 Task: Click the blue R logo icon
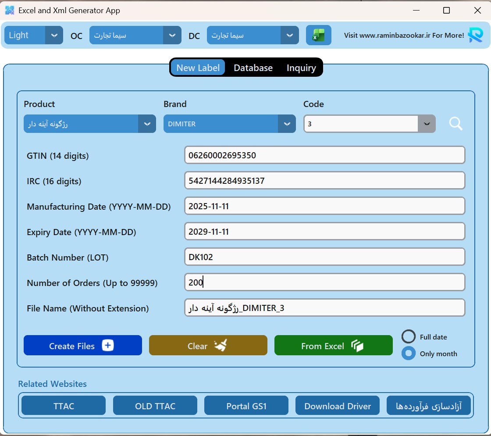click(x=475, y=35)
